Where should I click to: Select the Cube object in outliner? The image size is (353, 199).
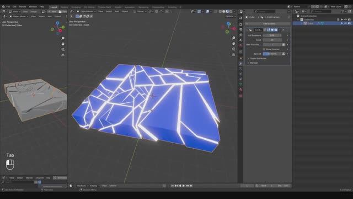tap(310, 23)
